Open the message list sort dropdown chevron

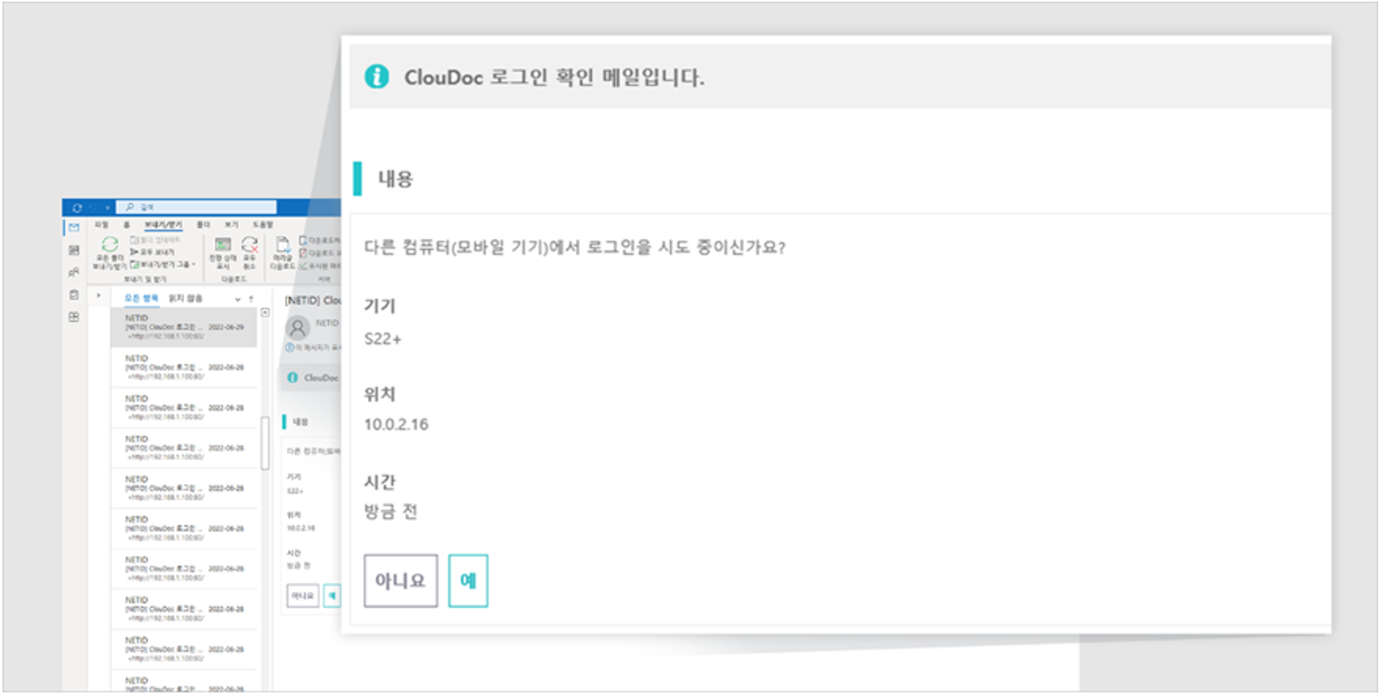(238, 300)
